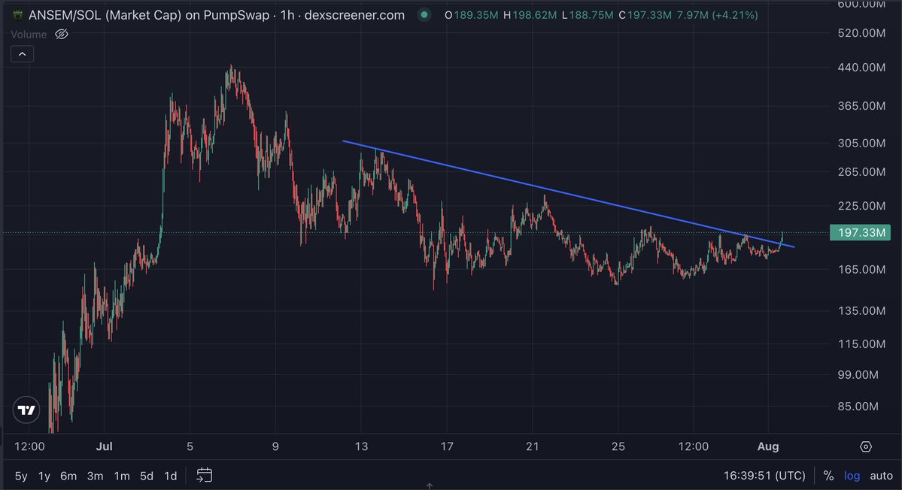Select the 1y time range
This screenshot has height=490, width=902.
tap(44, 476)
